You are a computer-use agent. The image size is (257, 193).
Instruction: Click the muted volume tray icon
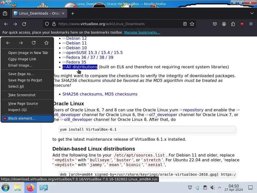[x=212, y=187]
